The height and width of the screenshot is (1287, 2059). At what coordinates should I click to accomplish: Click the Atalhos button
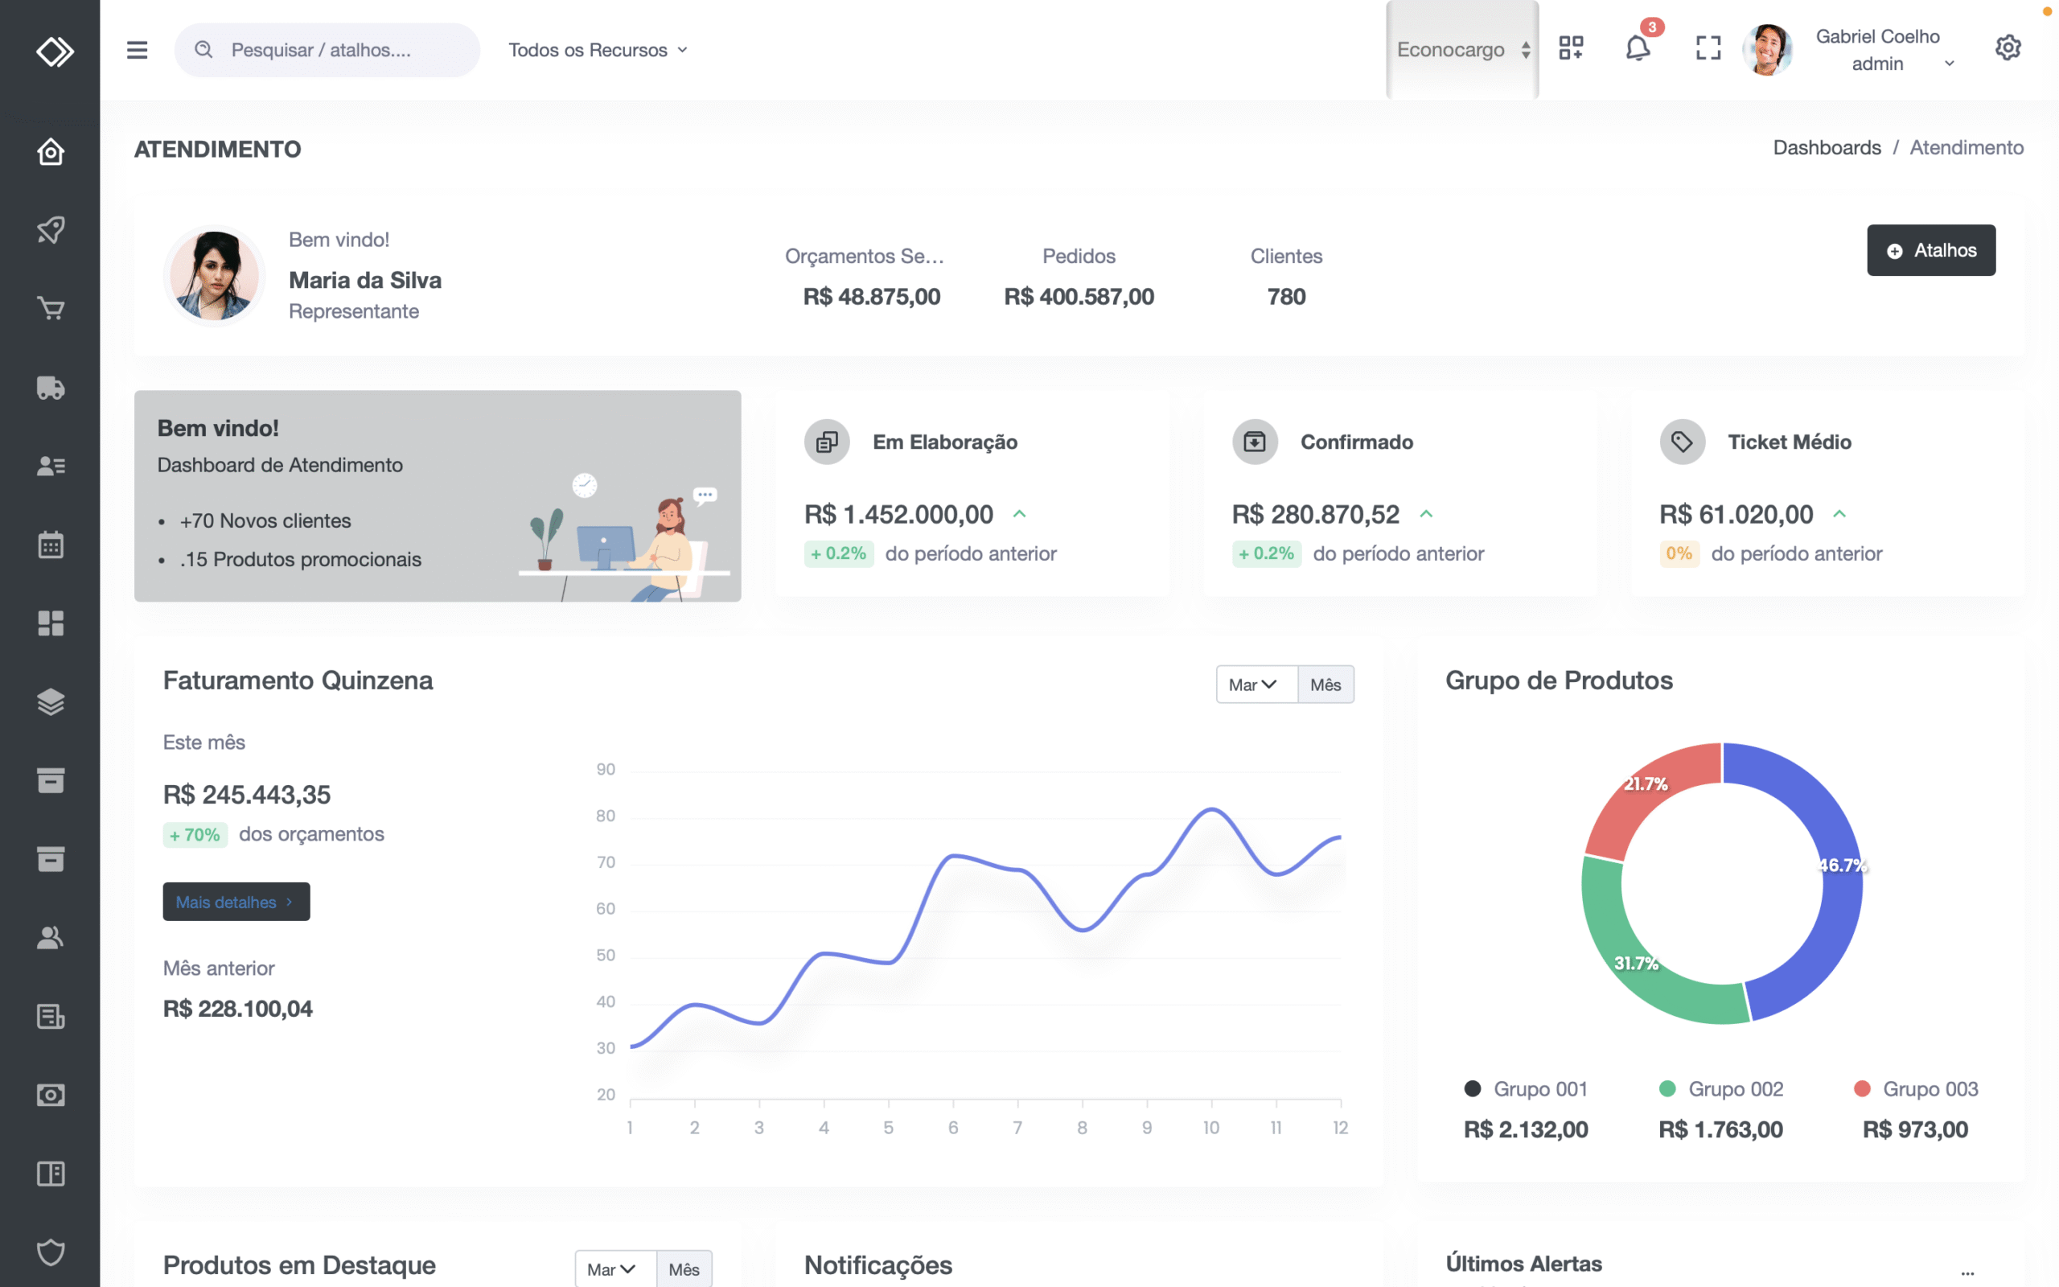point(1930,250)
